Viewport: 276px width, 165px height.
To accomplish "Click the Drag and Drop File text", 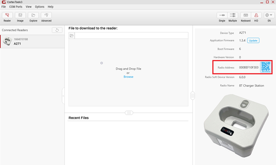I will click(x=128, y=69).
